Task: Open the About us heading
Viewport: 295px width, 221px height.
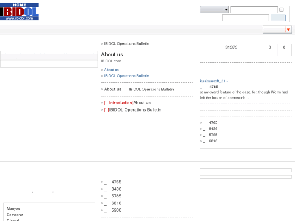Action: 112,54
